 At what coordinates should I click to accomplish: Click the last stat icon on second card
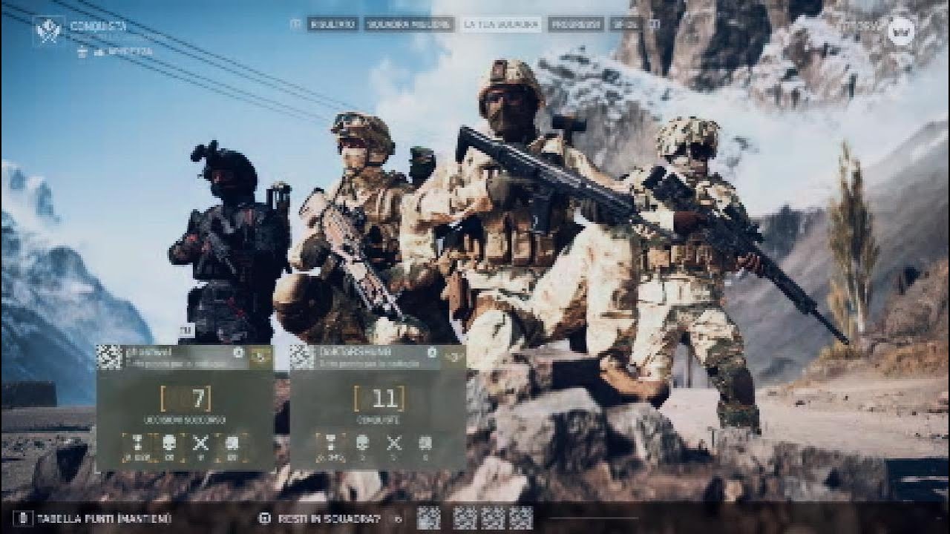(x=425, y=443)
